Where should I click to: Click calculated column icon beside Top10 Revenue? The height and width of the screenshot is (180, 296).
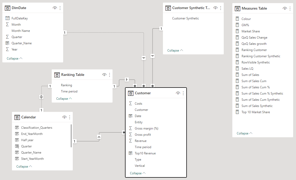(x=131, y=153)
